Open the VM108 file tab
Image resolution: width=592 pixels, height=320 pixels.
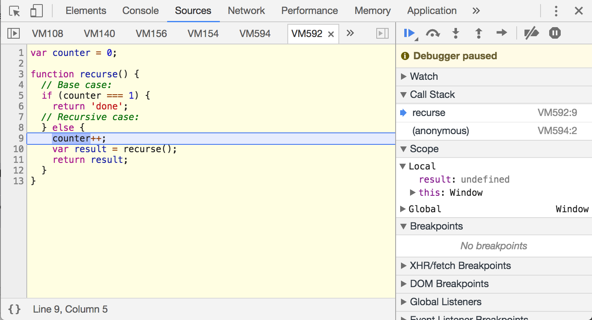[48, 34]
